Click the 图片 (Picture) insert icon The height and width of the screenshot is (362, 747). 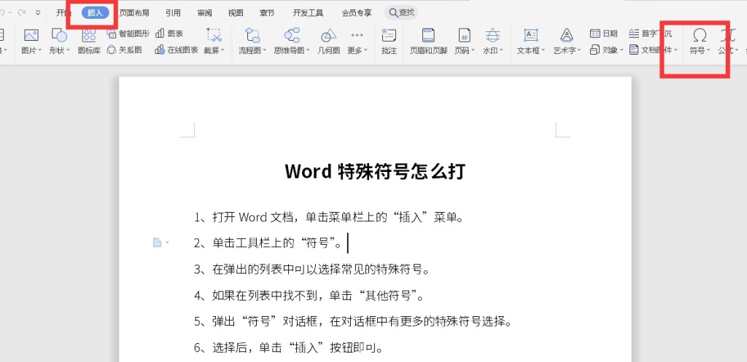click(x=30, y=36)
